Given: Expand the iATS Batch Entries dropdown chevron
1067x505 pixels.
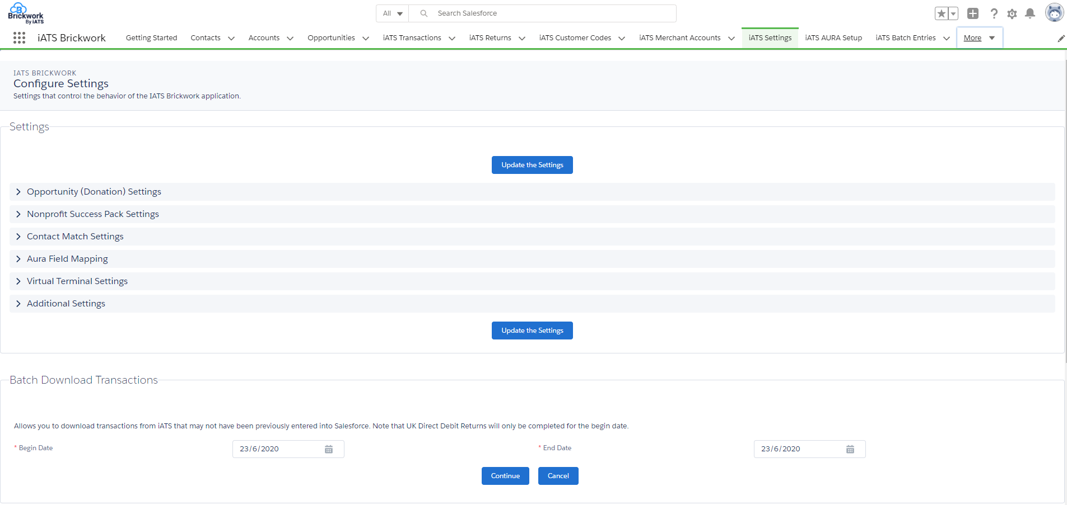Looking at the screenshot, I should click(947, 39).
